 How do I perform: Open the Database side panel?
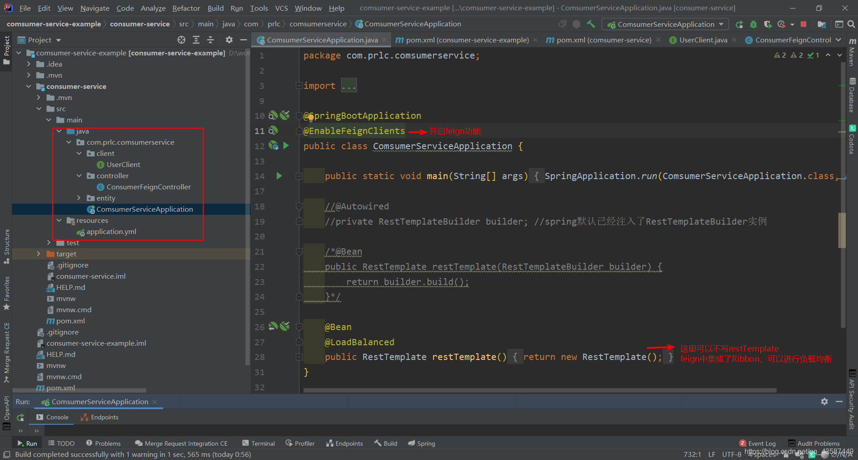click(852, 95)
